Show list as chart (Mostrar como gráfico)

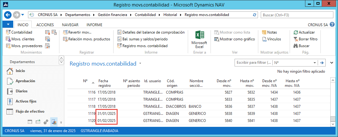(x=235, y=39)
